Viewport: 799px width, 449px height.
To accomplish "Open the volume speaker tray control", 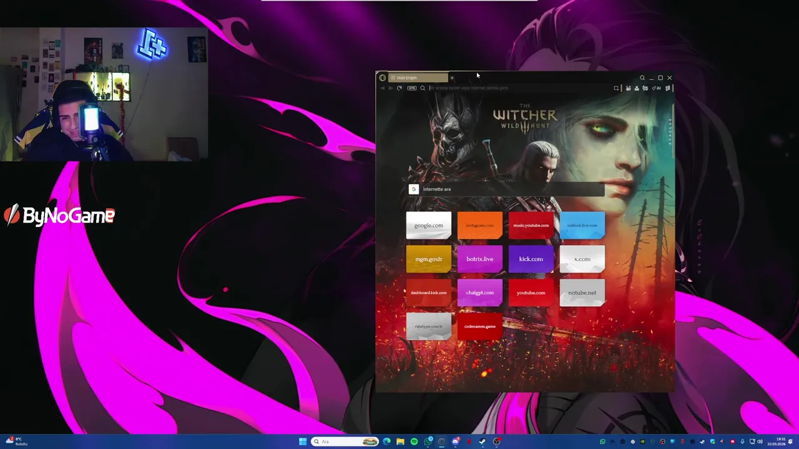I will pos(760,442).
